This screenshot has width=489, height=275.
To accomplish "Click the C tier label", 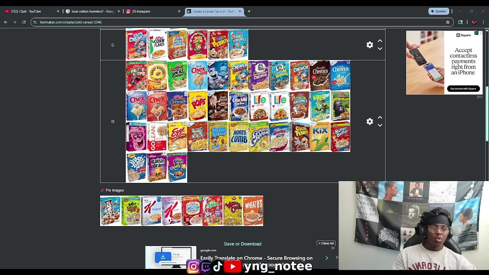I will pos(113,45).
